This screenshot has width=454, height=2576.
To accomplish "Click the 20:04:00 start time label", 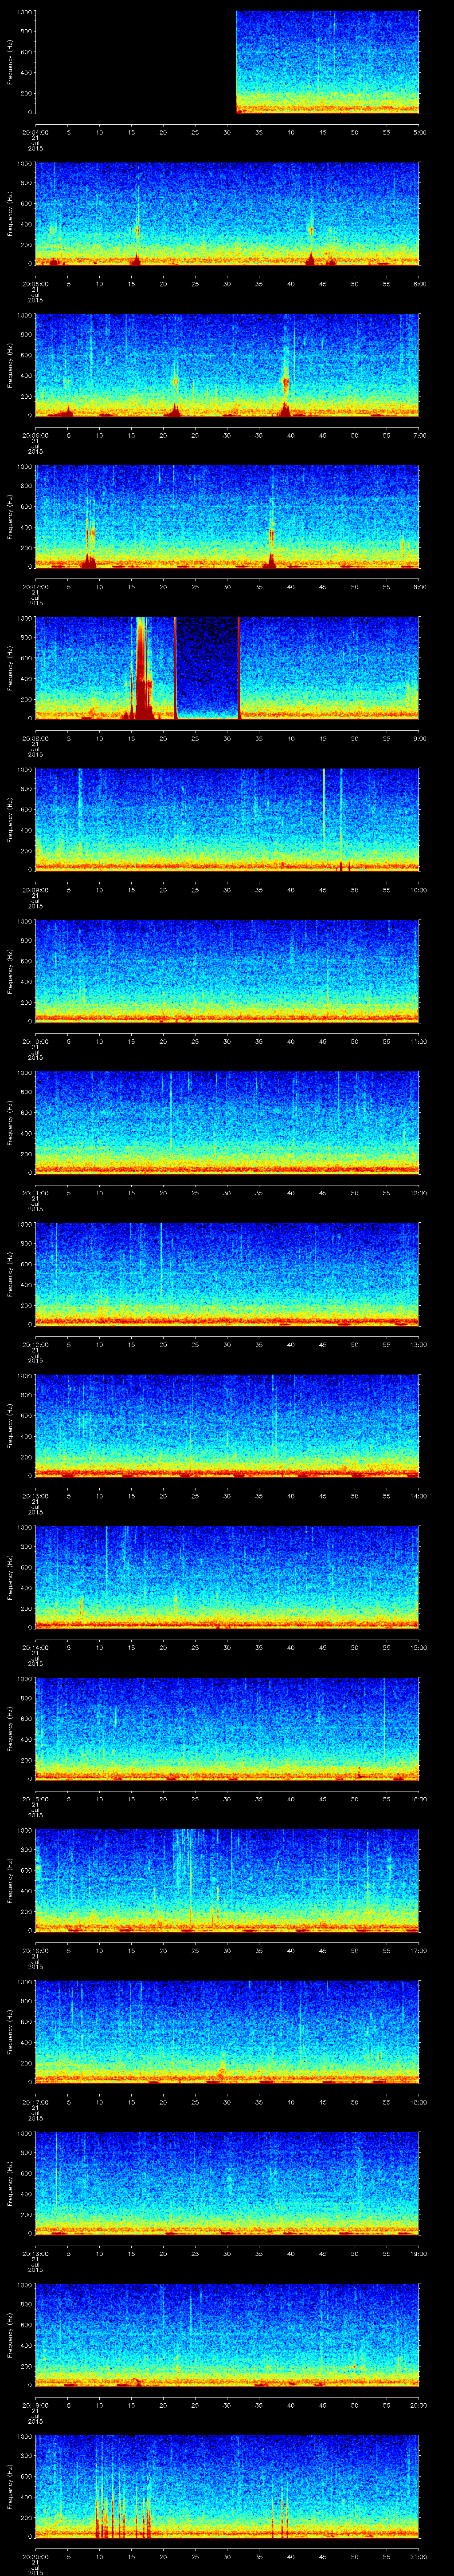I will pyautogui.click(x=35, y=132).
